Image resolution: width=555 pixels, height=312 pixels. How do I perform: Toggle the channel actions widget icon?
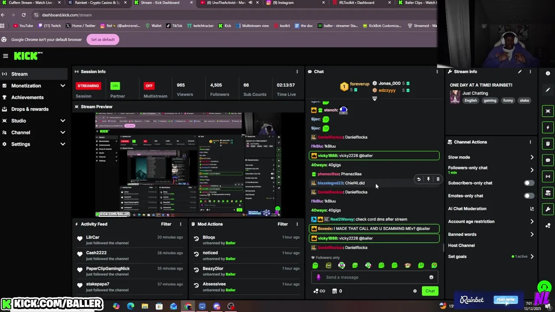pos(548,193)
